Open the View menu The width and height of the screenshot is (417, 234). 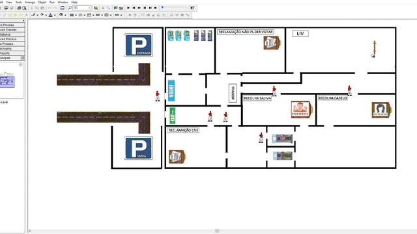pos(8,2)
